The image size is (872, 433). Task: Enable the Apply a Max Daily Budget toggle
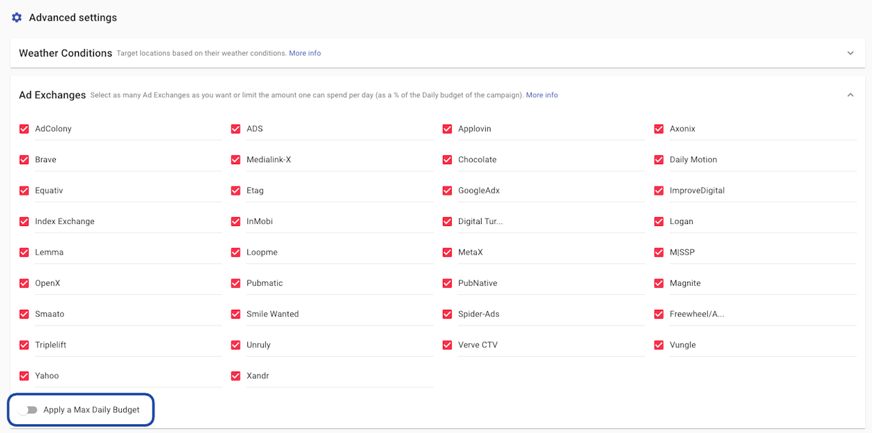28,410
